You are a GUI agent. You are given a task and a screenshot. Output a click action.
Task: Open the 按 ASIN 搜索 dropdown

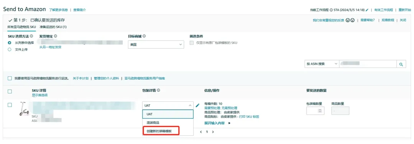coord(322,64)
